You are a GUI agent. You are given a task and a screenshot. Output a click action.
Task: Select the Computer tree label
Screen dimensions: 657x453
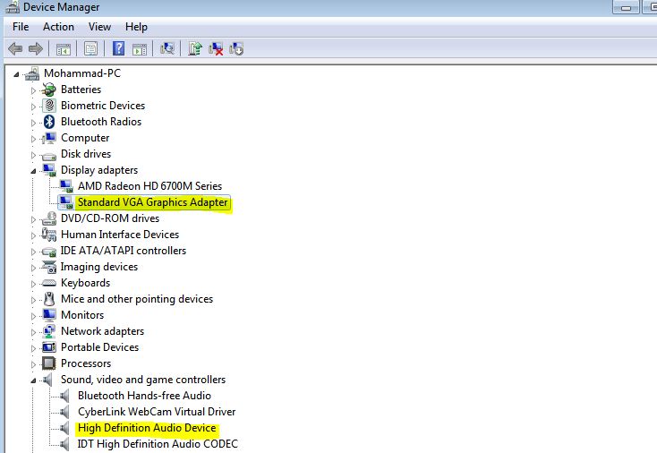[x=85, y=138]
